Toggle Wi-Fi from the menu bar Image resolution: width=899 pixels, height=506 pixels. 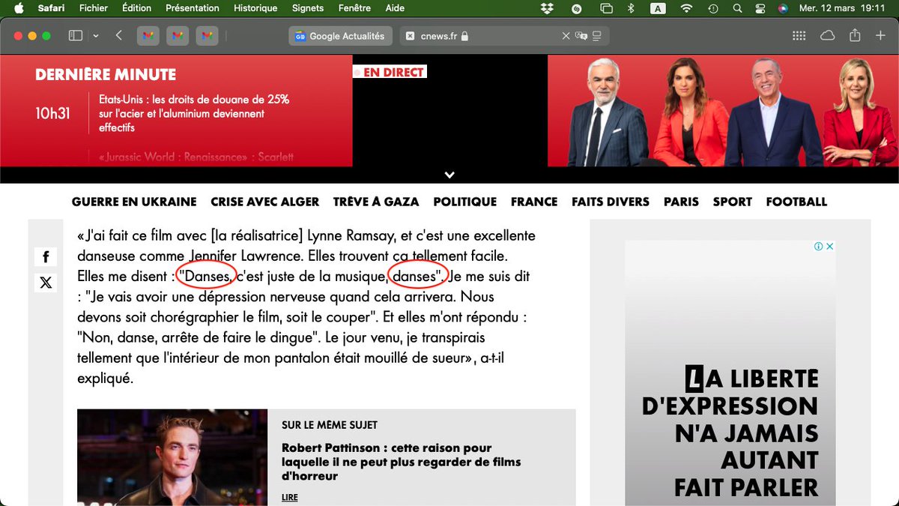[x=684, y=8]
